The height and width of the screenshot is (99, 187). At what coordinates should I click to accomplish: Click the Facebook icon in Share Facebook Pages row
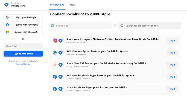point(55,89)
